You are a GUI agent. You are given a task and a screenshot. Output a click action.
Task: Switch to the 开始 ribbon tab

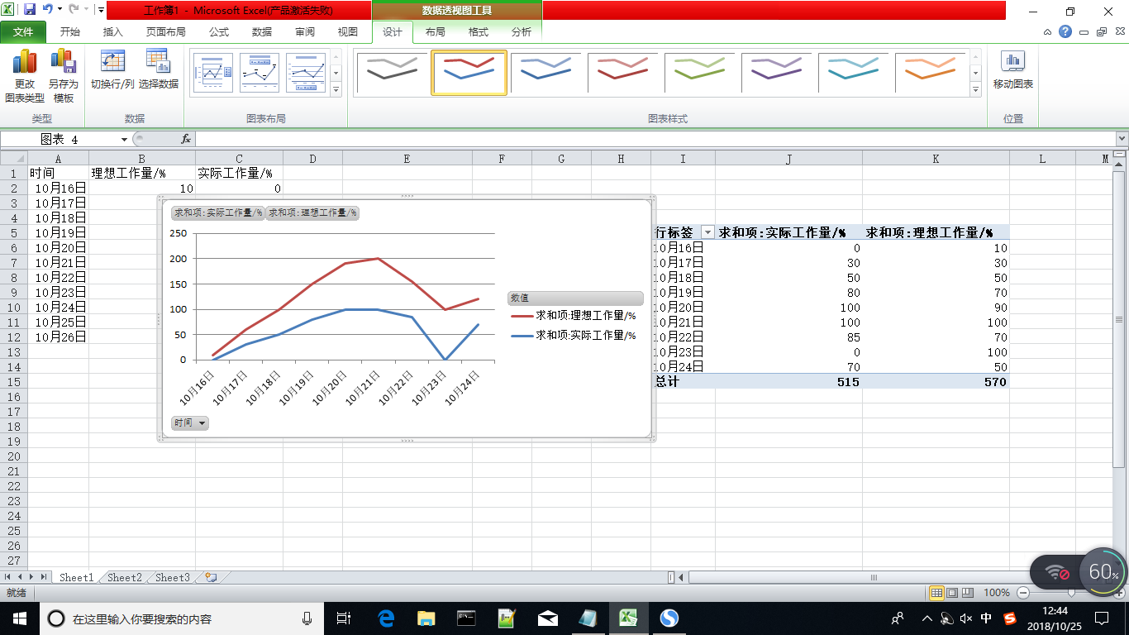70,32
